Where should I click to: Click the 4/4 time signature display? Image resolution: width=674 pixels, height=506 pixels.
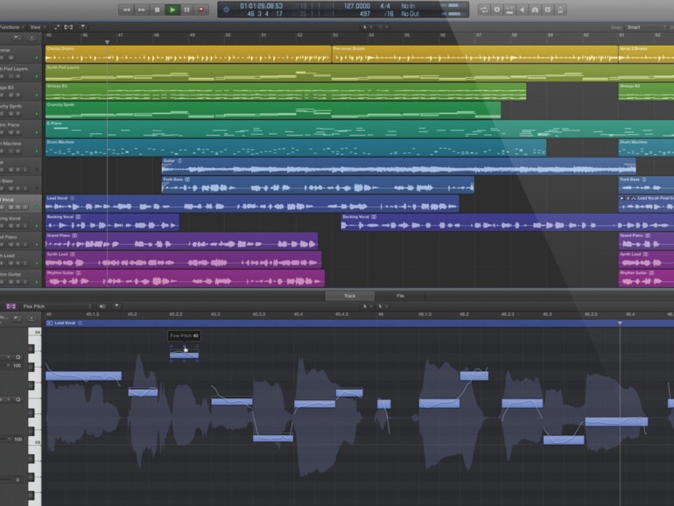385,6
